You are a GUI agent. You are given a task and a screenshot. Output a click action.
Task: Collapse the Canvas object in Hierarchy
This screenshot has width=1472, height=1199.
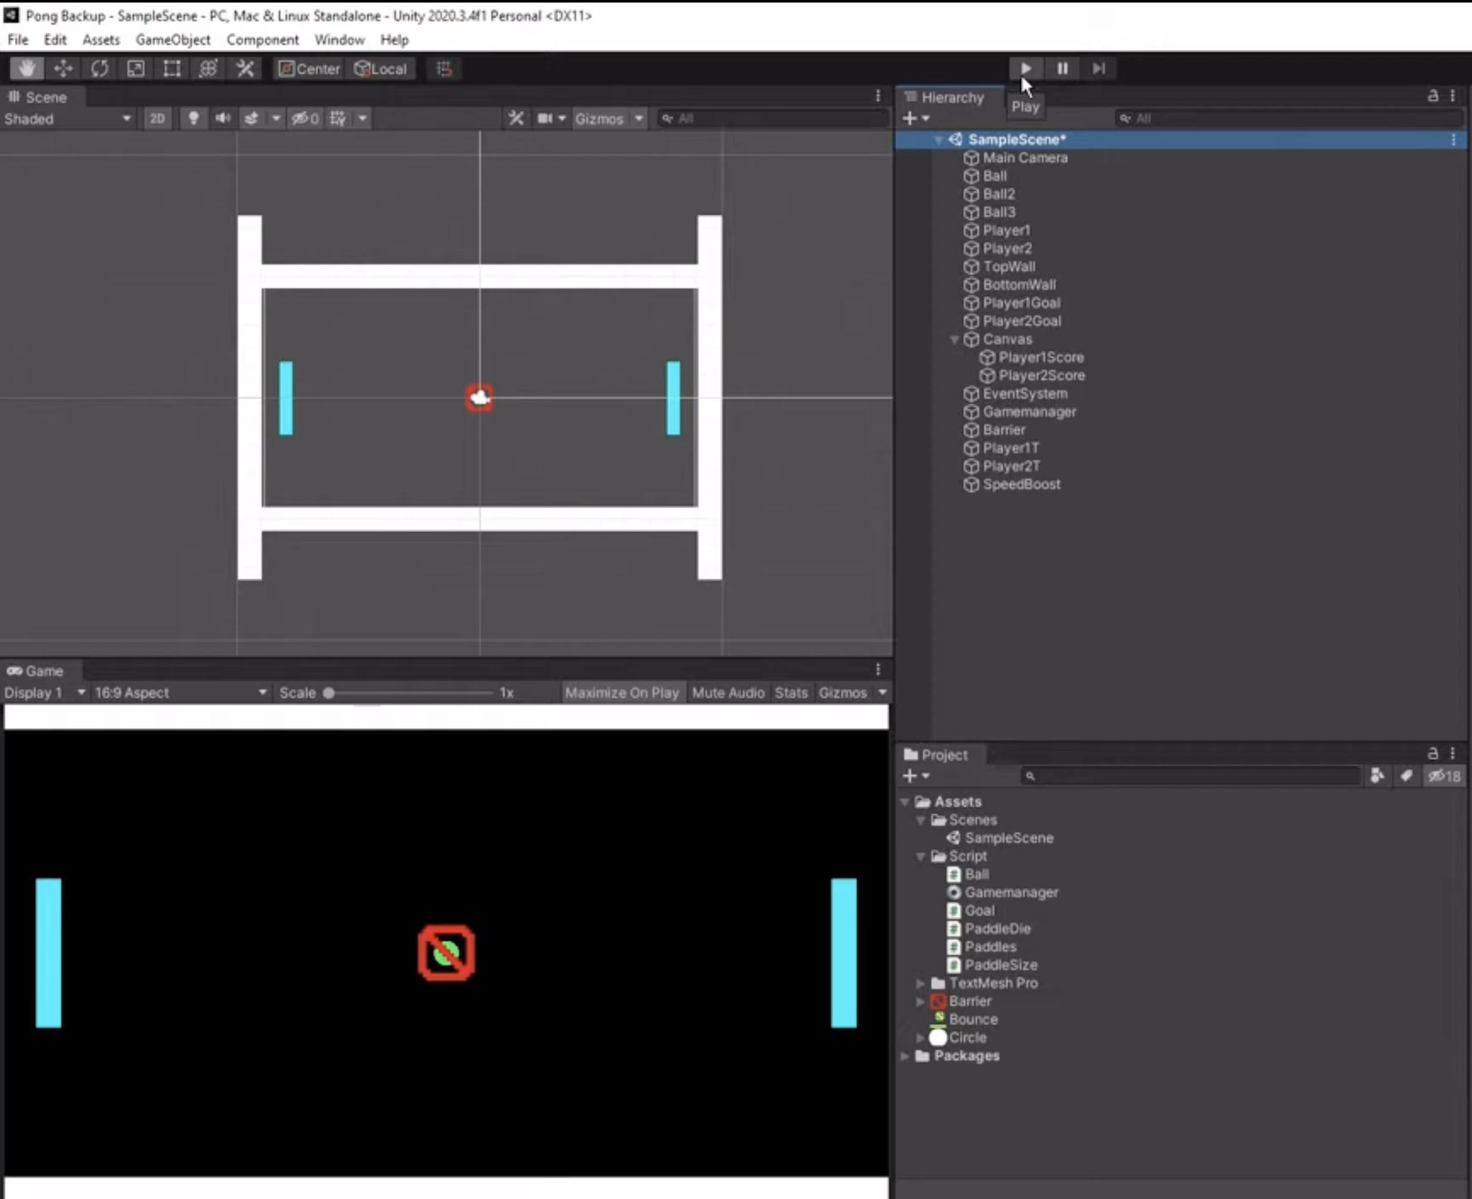[954, 340]
